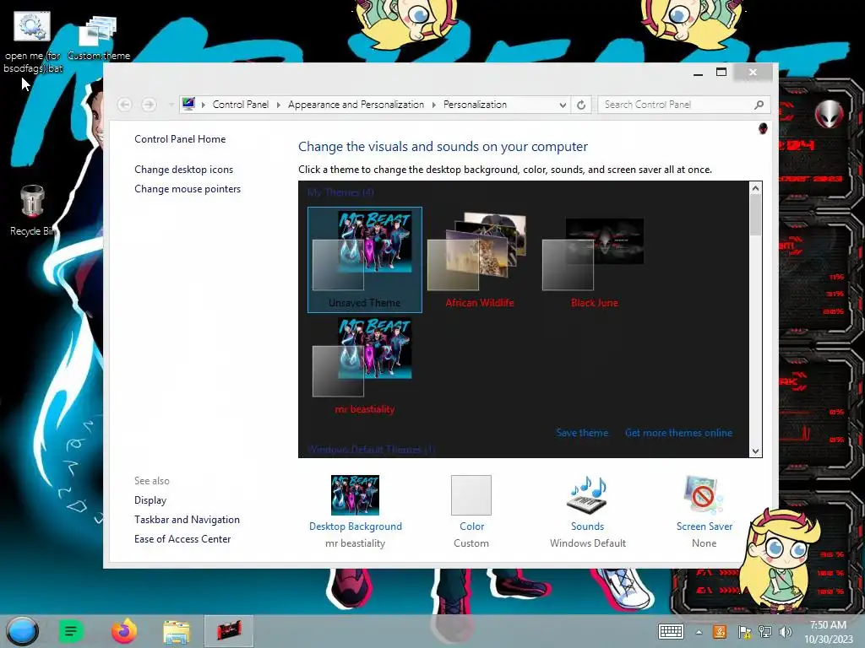Screen dimensions: 865x648
Task: Click the alien help icon below search
Action: (763, 128)
